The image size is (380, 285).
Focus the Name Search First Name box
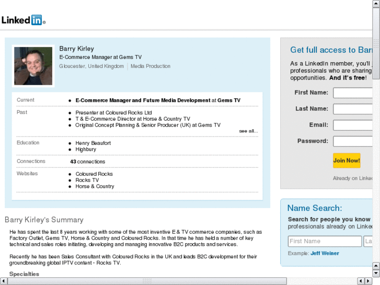point(325,242)
